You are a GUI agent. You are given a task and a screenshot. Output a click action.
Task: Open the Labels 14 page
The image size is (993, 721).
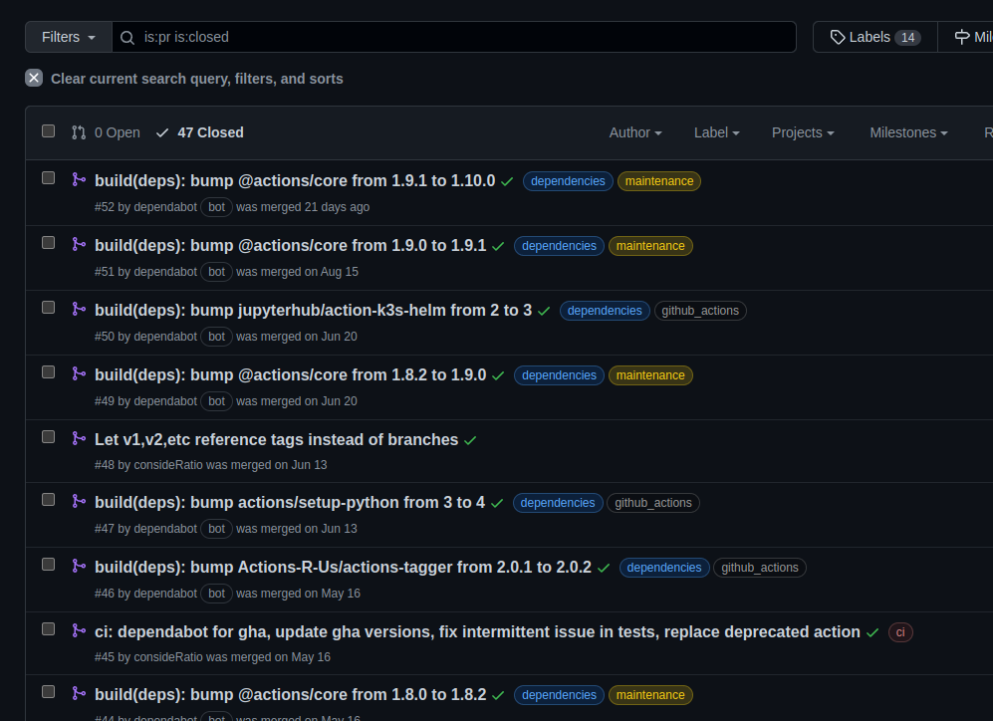coord(875,38)
